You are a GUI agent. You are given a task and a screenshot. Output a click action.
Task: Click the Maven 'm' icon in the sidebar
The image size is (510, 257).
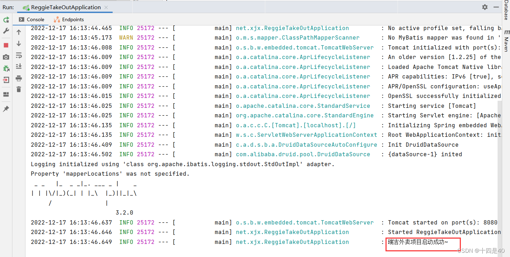click(506, 32)
